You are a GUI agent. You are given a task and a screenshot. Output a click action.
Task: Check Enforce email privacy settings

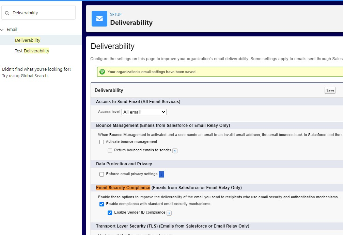point(102,174)
